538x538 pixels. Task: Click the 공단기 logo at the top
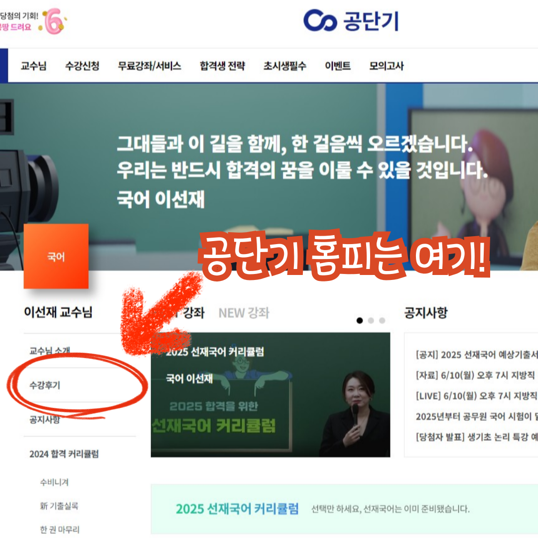351,20
